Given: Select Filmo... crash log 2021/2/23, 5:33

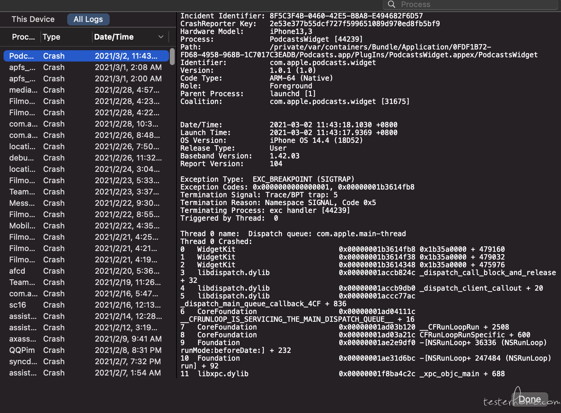Looking at the screenshot, I should [86, 180].
